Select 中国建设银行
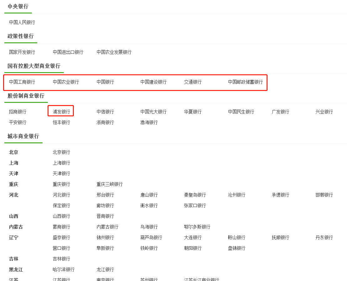The image size is (347, 281). tap(153, 82)
